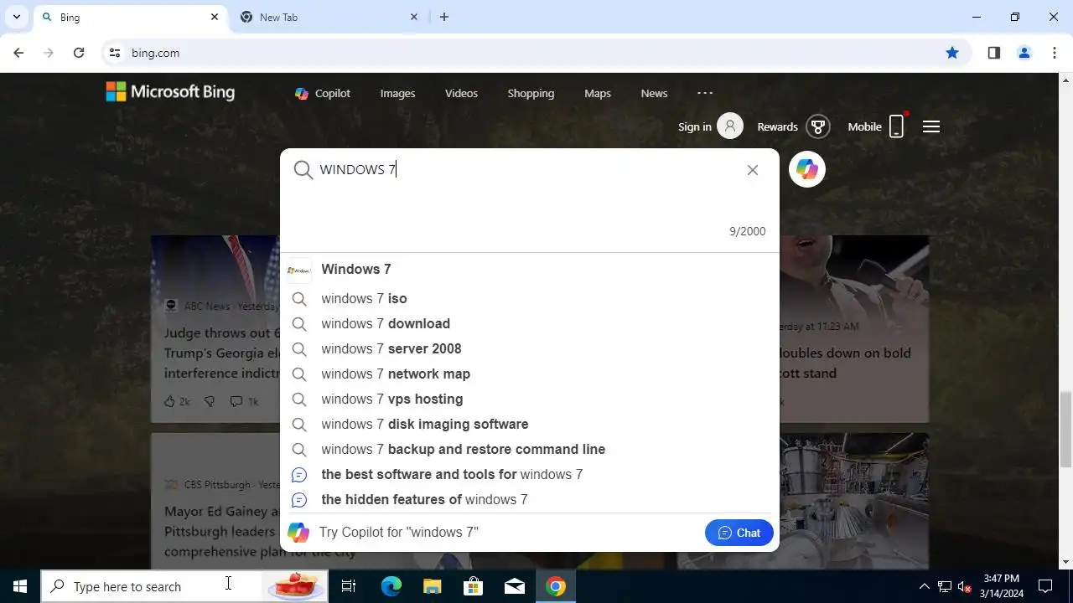
Task: Open the Mobile link
Action: click(x=864, y=126)
